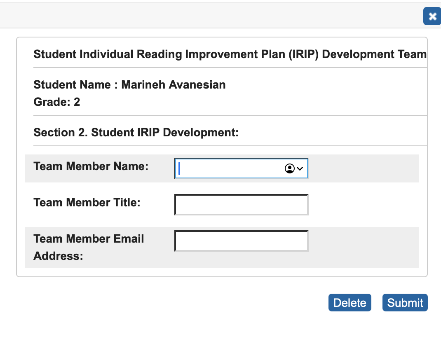Image resolution: width=441 pixels, height=346 pixels.
Task: Click the student name Marineh Avanesian
Action: pyautogui.click(x=174, y=85)
